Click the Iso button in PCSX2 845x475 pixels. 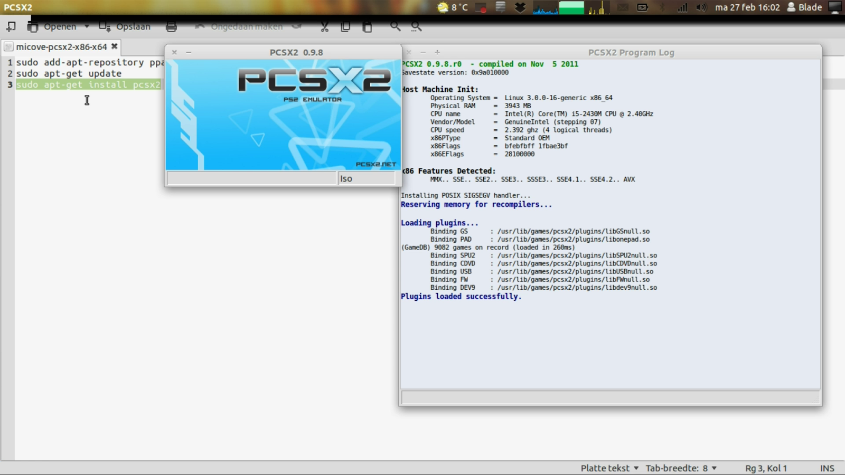367,178
